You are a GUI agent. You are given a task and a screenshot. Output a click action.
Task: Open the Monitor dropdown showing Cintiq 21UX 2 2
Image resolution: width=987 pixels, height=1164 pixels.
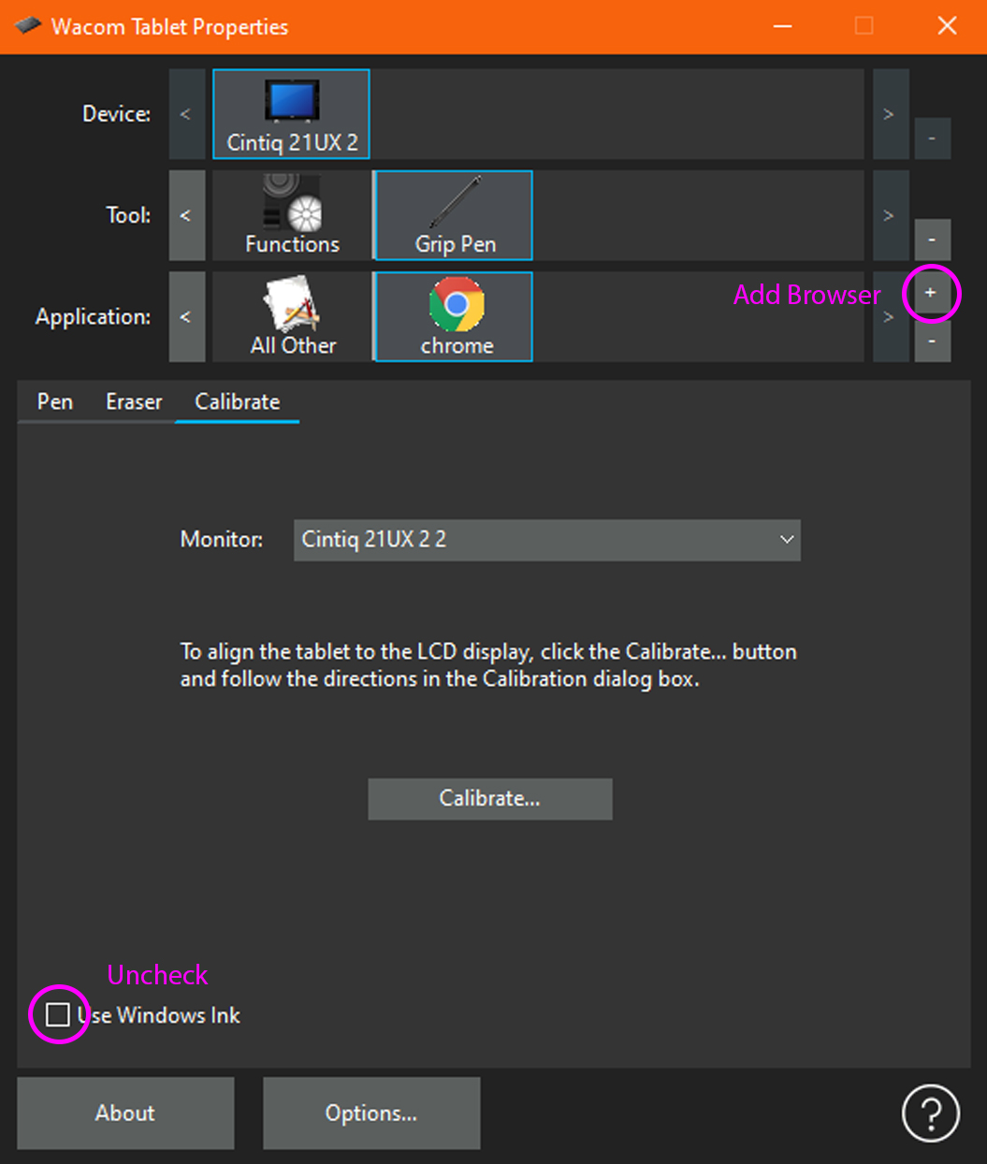[x=546, y=540]
